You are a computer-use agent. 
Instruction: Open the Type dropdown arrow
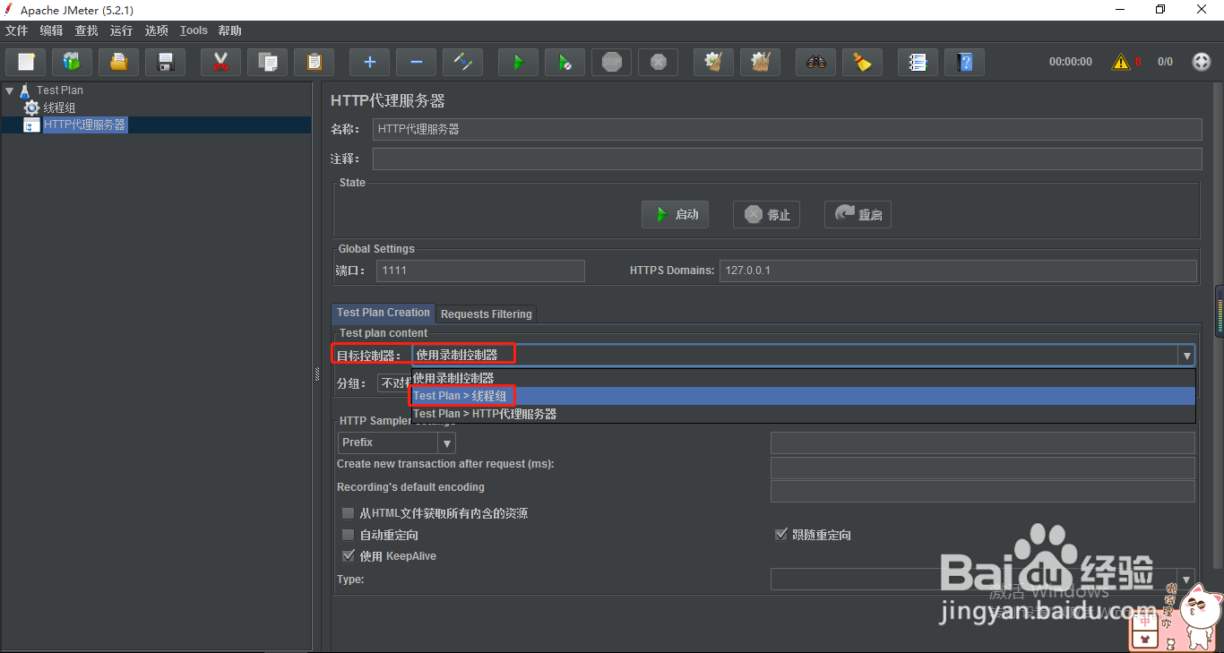point(1186,580)
